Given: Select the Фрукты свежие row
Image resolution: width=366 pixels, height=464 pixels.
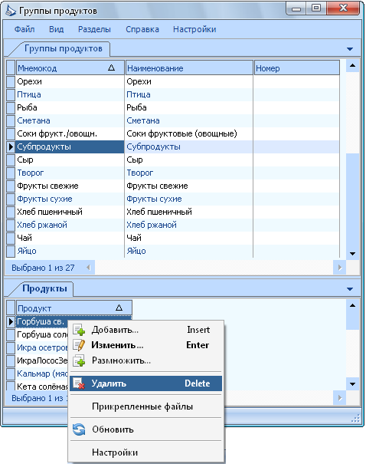Looking at the screenshot, I should coord(172,186).
